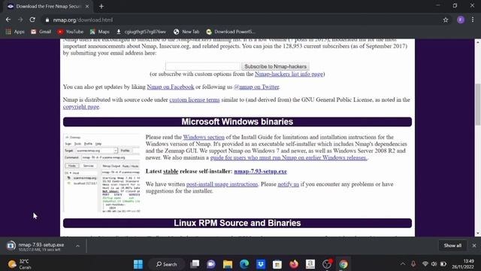Open the weather widget showing 32°C
The image size is (481, 271).
point(20,264)
